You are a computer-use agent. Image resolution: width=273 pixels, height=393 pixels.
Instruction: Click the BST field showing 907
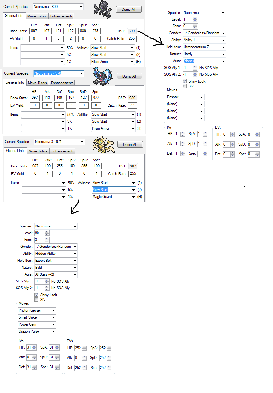point(133,166)
